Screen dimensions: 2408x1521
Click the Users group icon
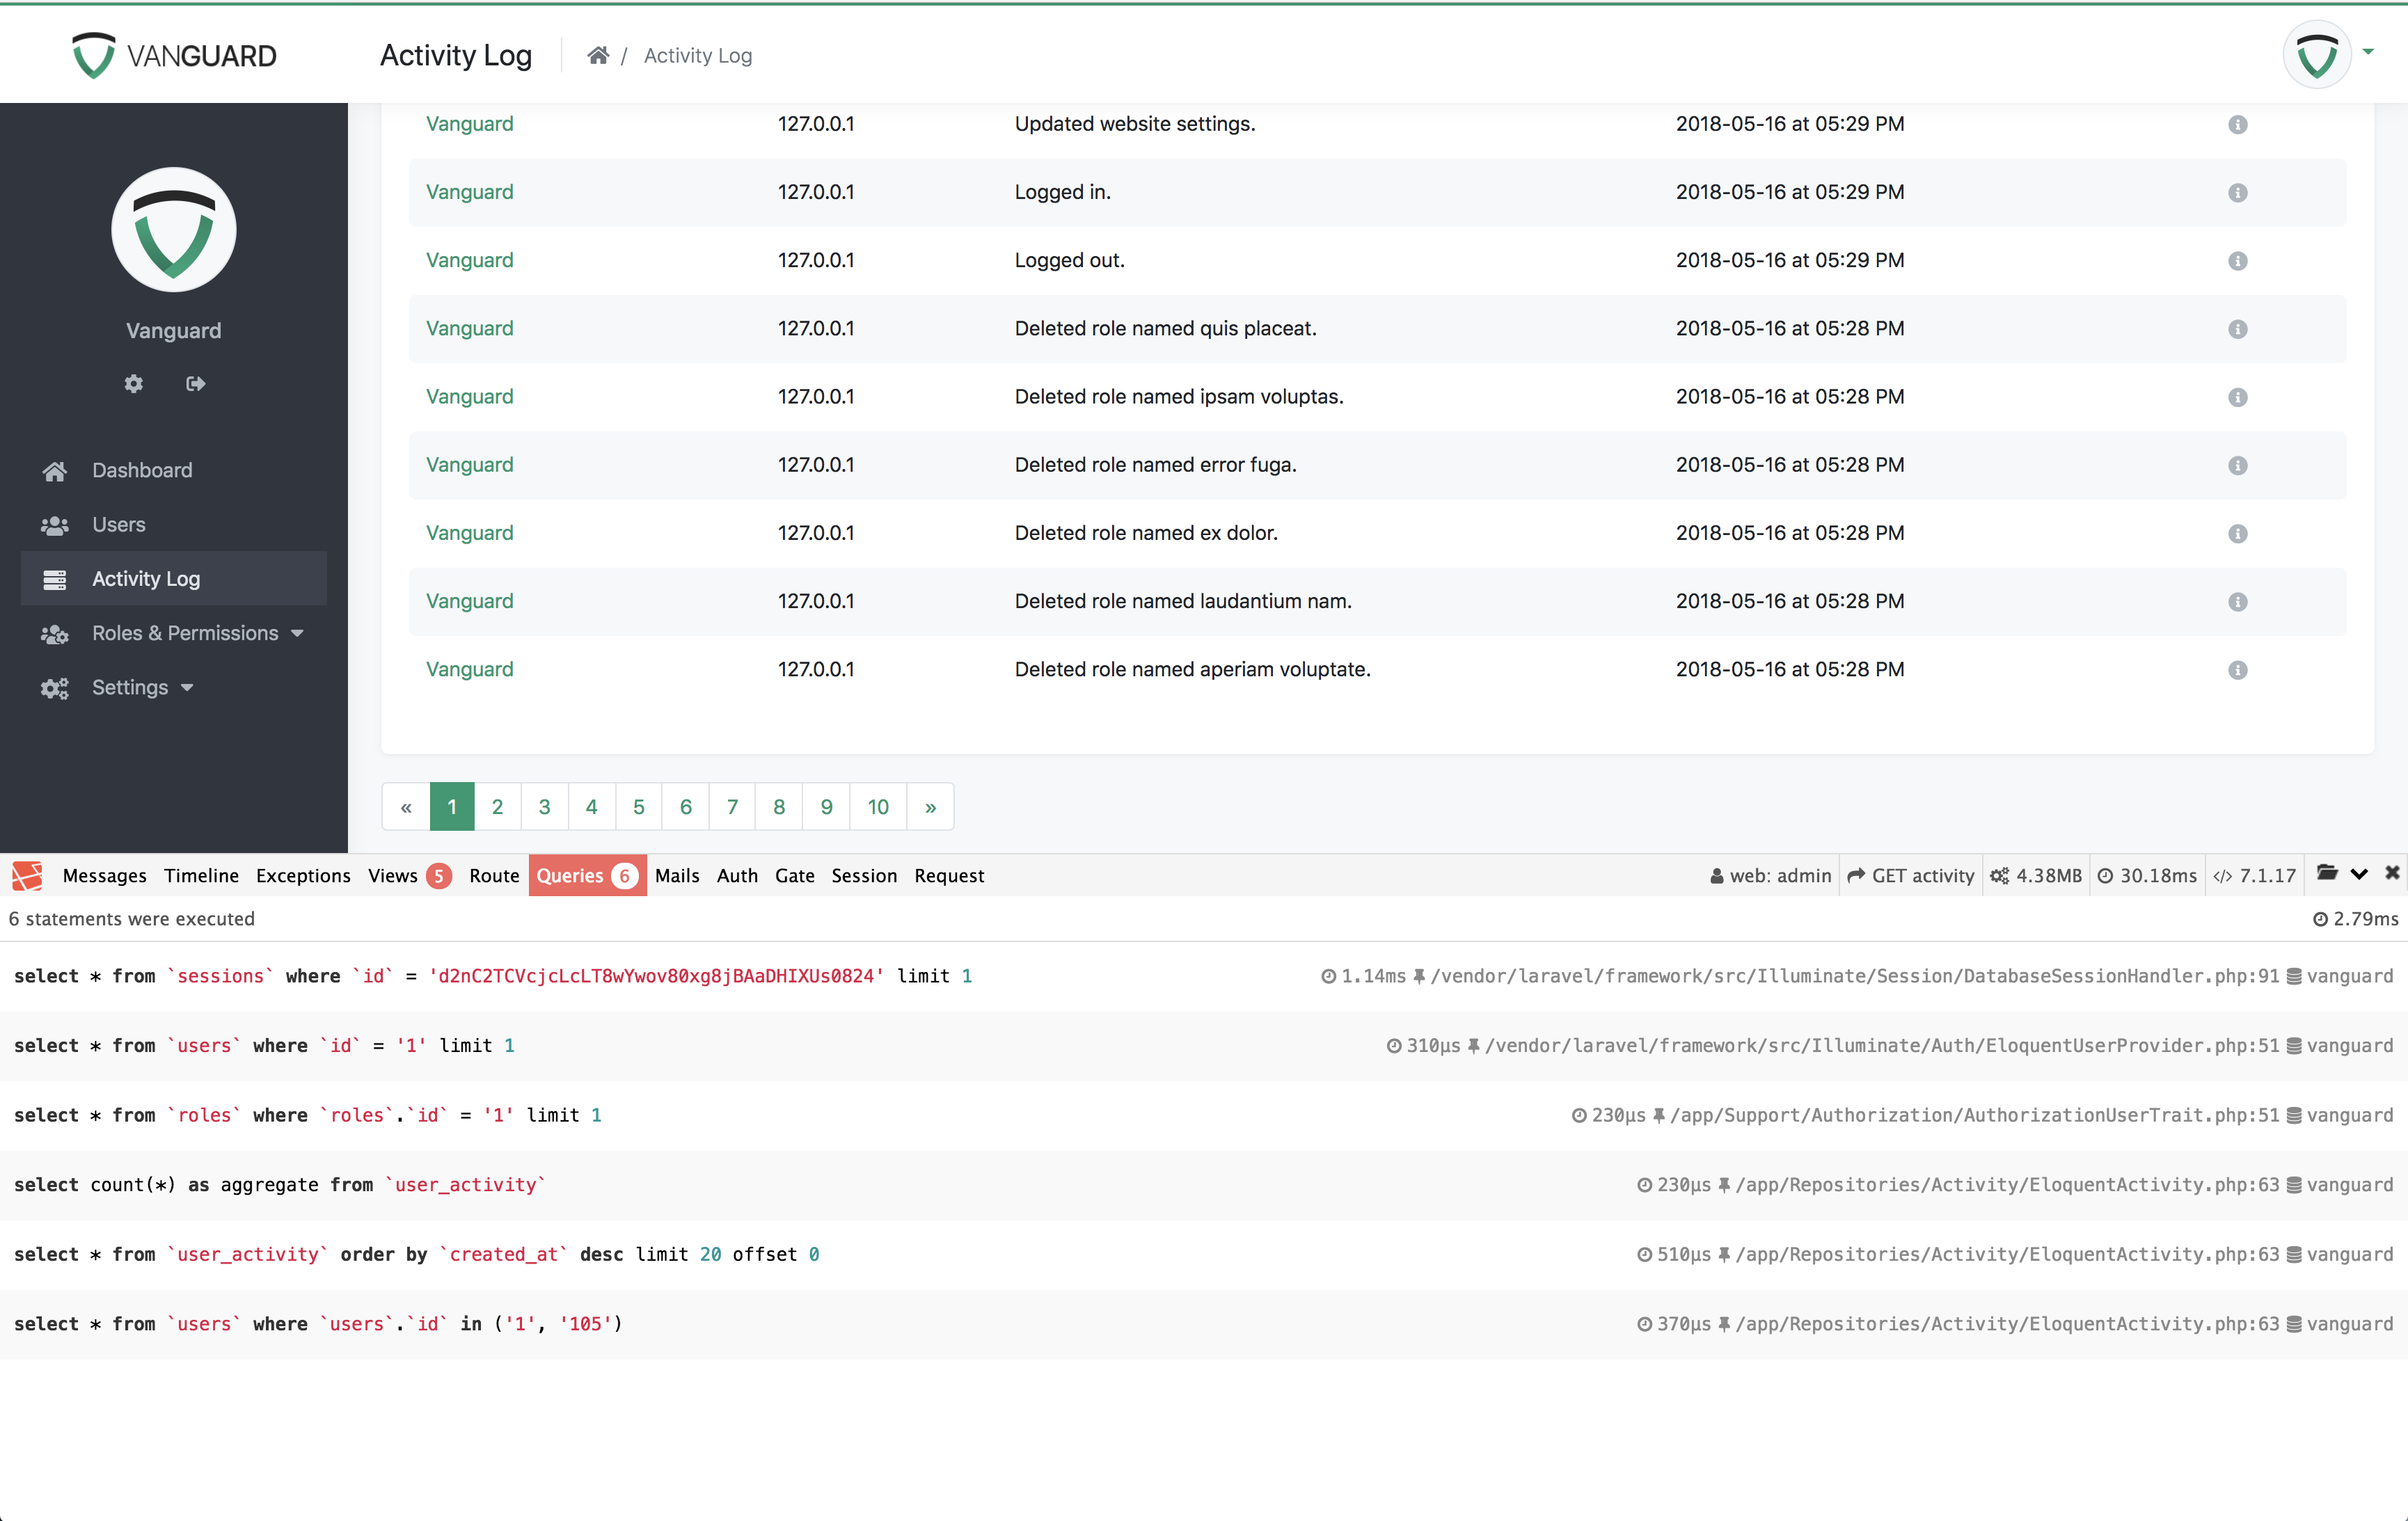[x=55, y=525]
